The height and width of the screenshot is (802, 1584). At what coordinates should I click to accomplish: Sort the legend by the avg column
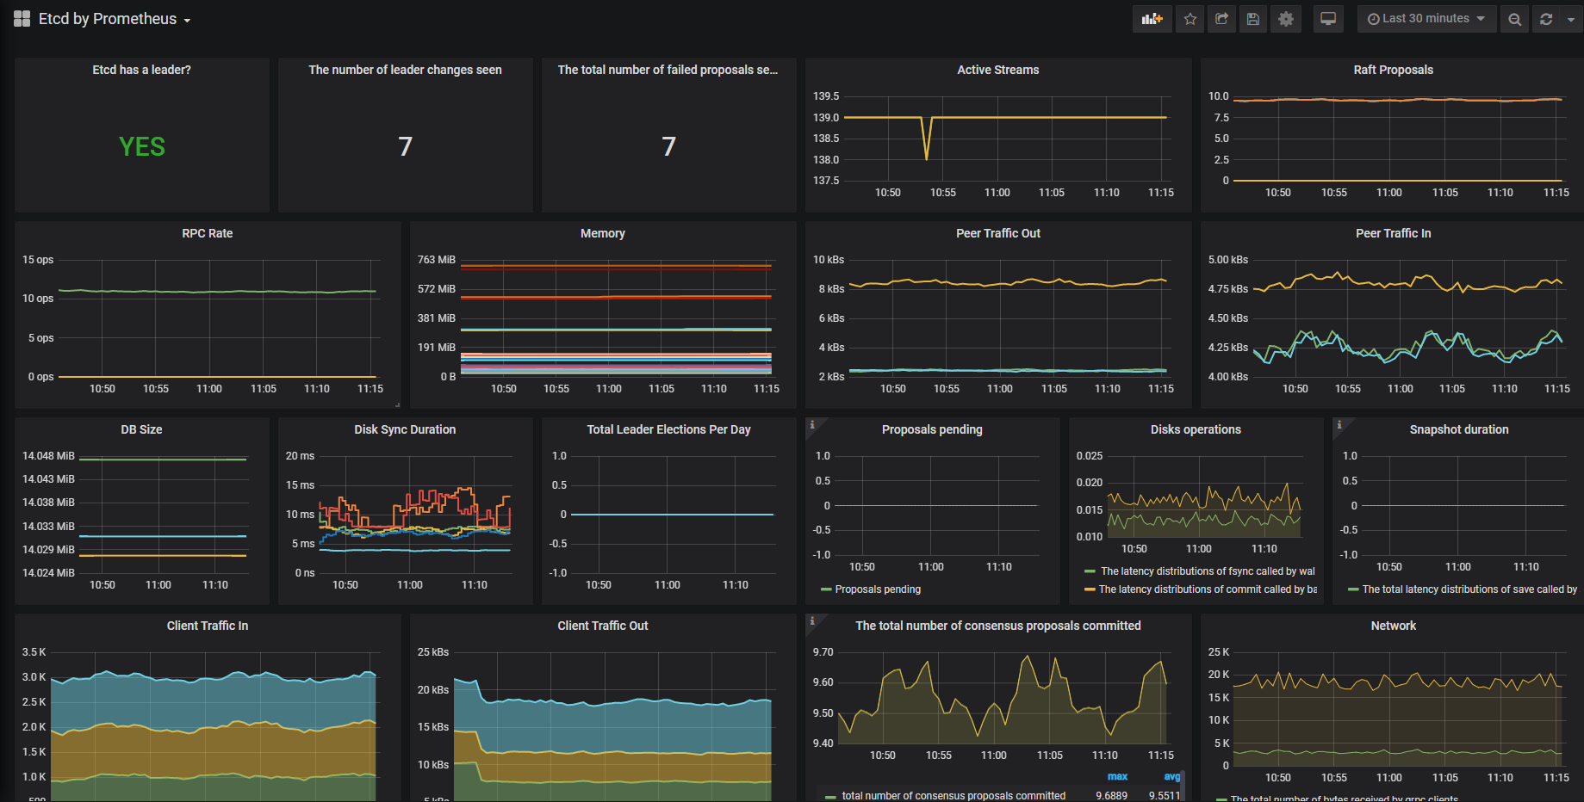click(1172, 777)
